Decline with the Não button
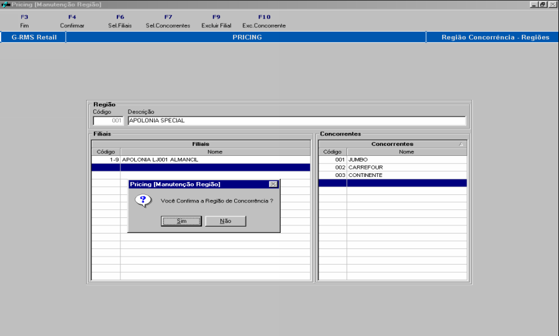This screenshot has height=336, width=559. 225,221
